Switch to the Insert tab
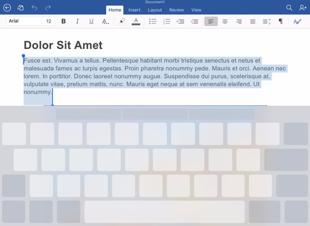310x226 pixels. pyautogui.click(x=134, y=10)
